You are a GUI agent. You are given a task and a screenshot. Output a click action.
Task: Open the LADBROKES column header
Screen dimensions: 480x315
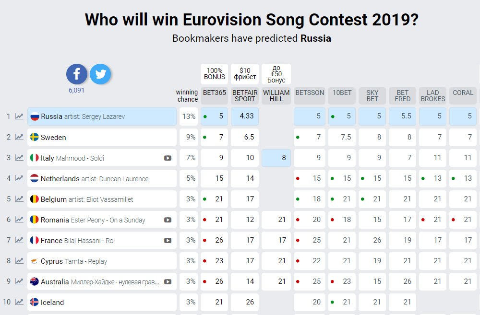pos(433,96)
